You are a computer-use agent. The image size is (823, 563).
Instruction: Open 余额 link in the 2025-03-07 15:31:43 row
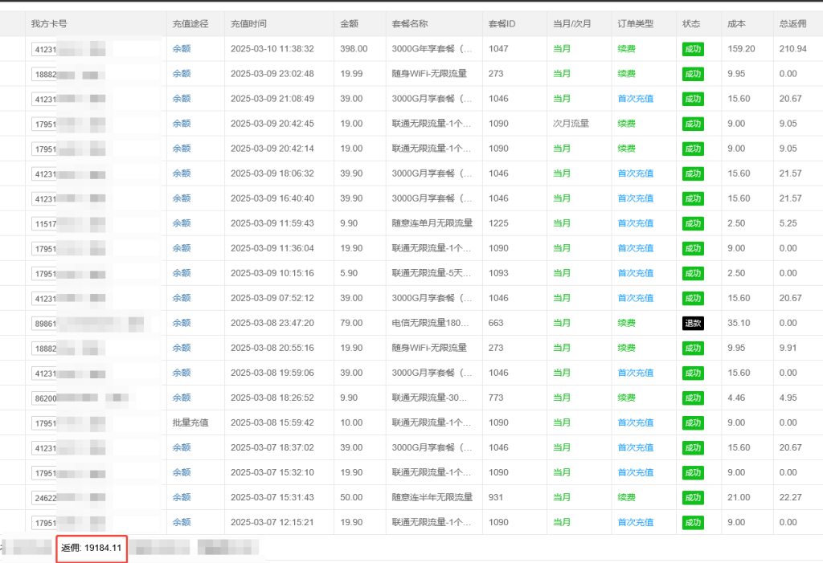point(182,497)
